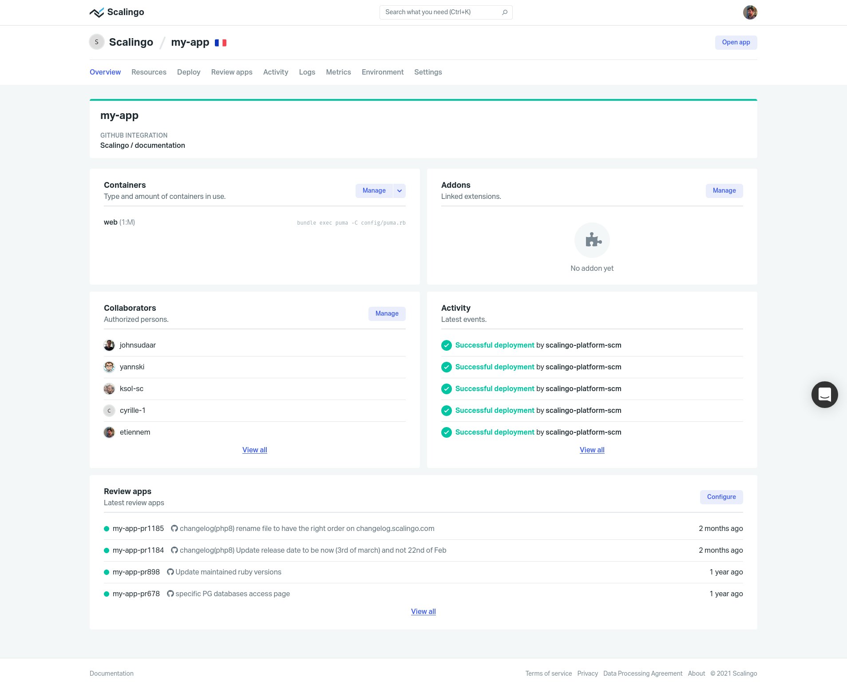
Task: Open my-app-pr1184 review app
Action: click(x=138, y=550)
